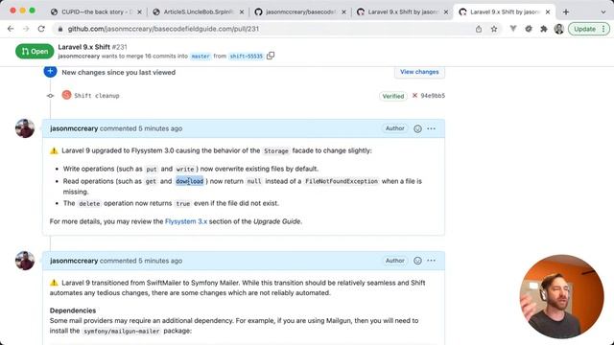The image size is (614, 345).
Task: Click the site lock icon in the address bar
Action: tap(59, 29)
